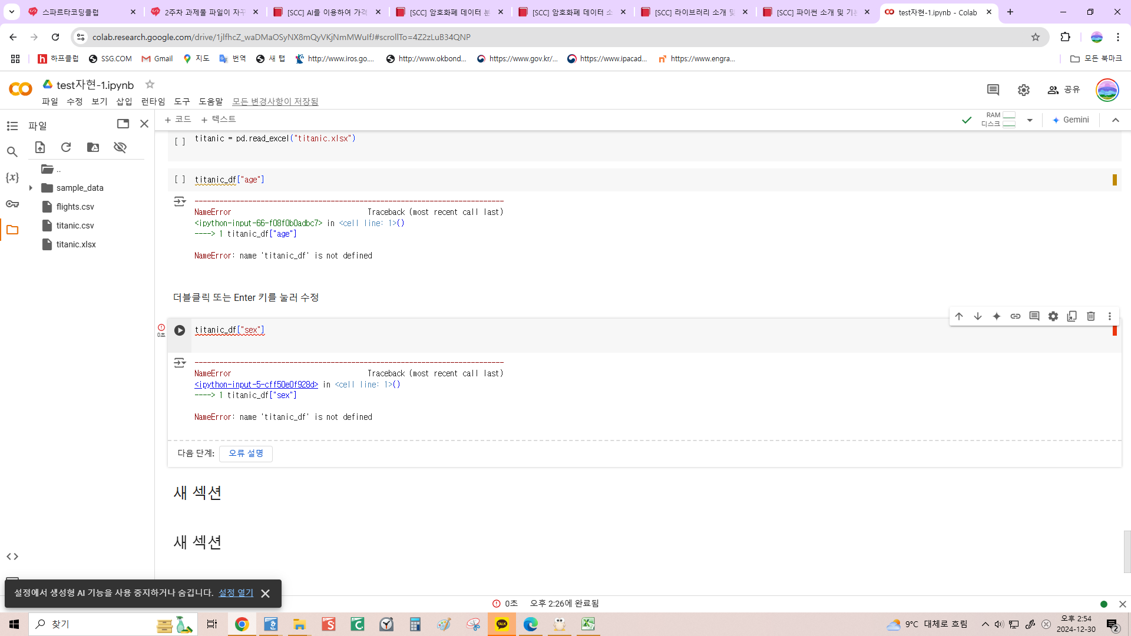Click the ipython-input-5 traceback link

coord(256,385)
